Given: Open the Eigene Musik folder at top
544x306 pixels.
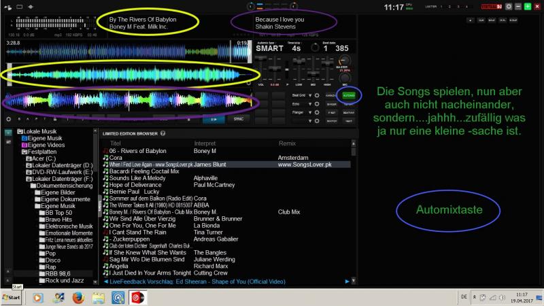Looking at the screenshot, I should click(42, 138).
